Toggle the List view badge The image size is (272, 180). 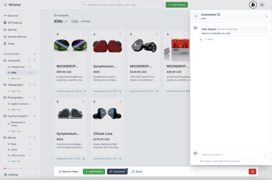tap(75, 21)
